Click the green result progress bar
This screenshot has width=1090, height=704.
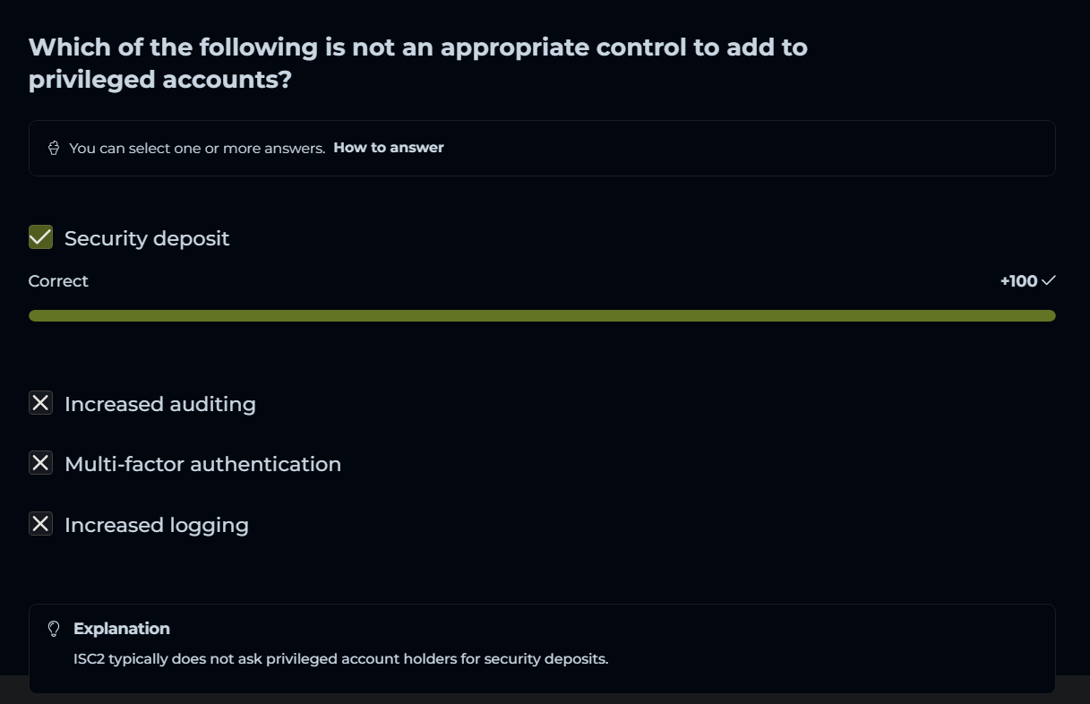[x=542, y=315]
